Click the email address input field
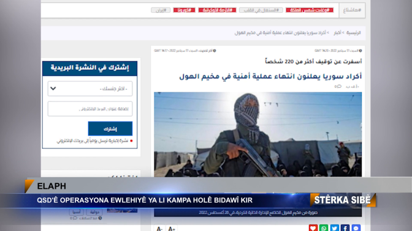 (90, 109)
